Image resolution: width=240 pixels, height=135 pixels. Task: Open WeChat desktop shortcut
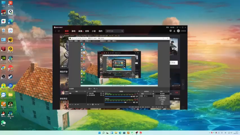pyautogui.click(x=3, y=123)
